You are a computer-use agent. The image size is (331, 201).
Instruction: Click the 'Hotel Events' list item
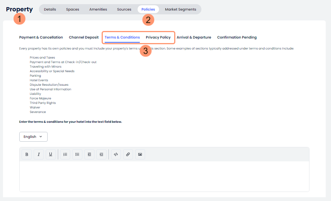pyautogui.click(x=39, y=80)
